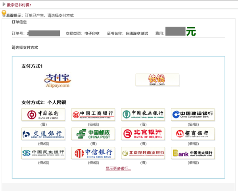Click (借/信) label under Bank of Communications
Viewport: 238px width, 191px height.
(44, 144)
